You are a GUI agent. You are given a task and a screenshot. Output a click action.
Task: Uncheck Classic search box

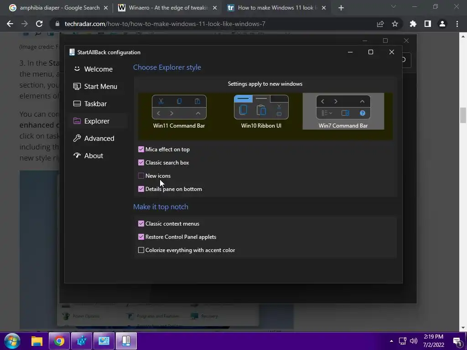[x=141, y=163]
